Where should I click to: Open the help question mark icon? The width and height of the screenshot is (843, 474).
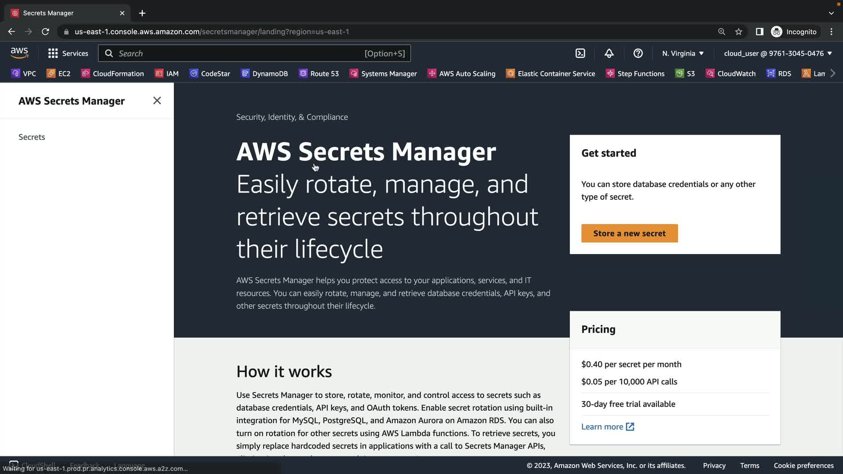638,54
